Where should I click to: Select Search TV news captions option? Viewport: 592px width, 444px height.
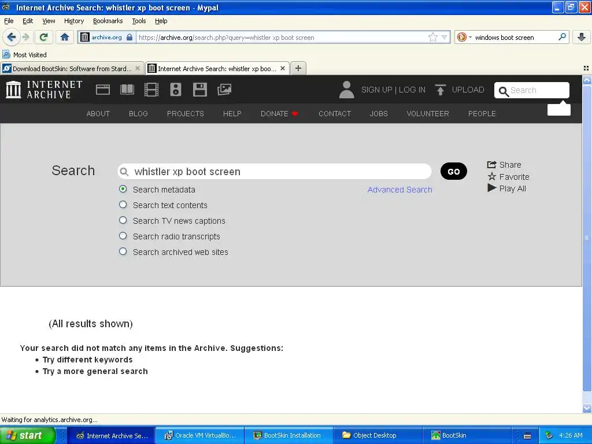pyautogui.click(x=123, y=220)
